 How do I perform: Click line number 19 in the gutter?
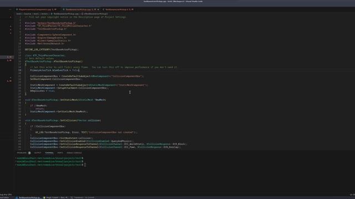20,70
